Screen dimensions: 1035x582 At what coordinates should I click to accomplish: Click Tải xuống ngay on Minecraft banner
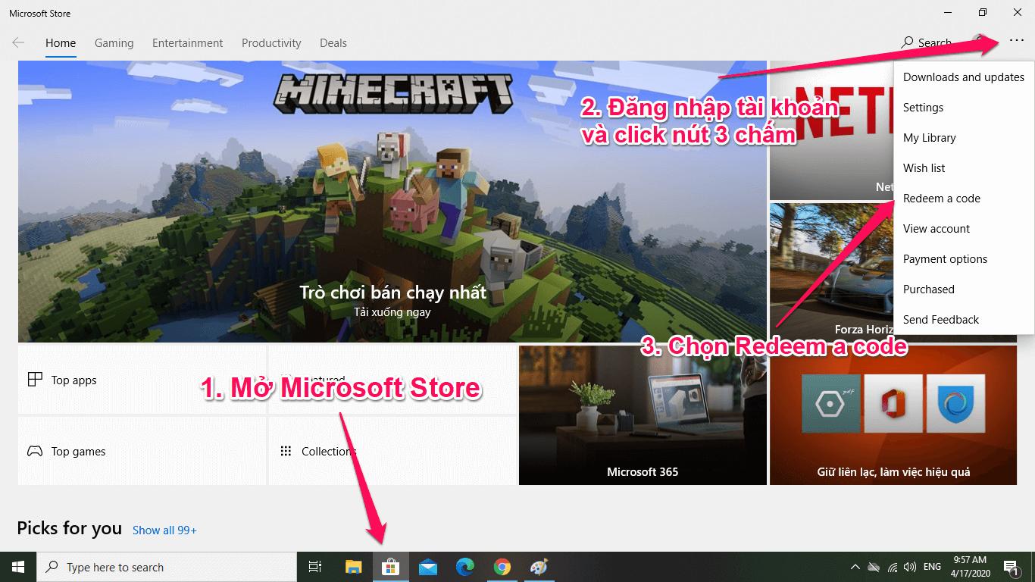coord(392,311)
